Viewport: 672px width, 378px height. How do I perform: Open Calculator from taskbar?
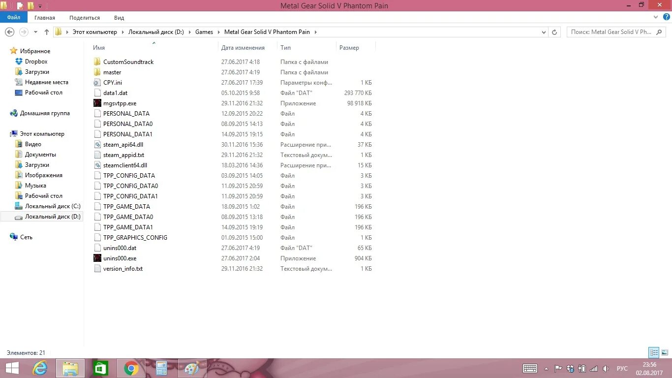click(x=161, y=368)
